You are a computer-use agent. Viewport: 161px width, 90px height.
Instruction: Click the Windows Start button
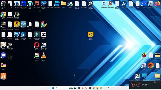(53, 88)
